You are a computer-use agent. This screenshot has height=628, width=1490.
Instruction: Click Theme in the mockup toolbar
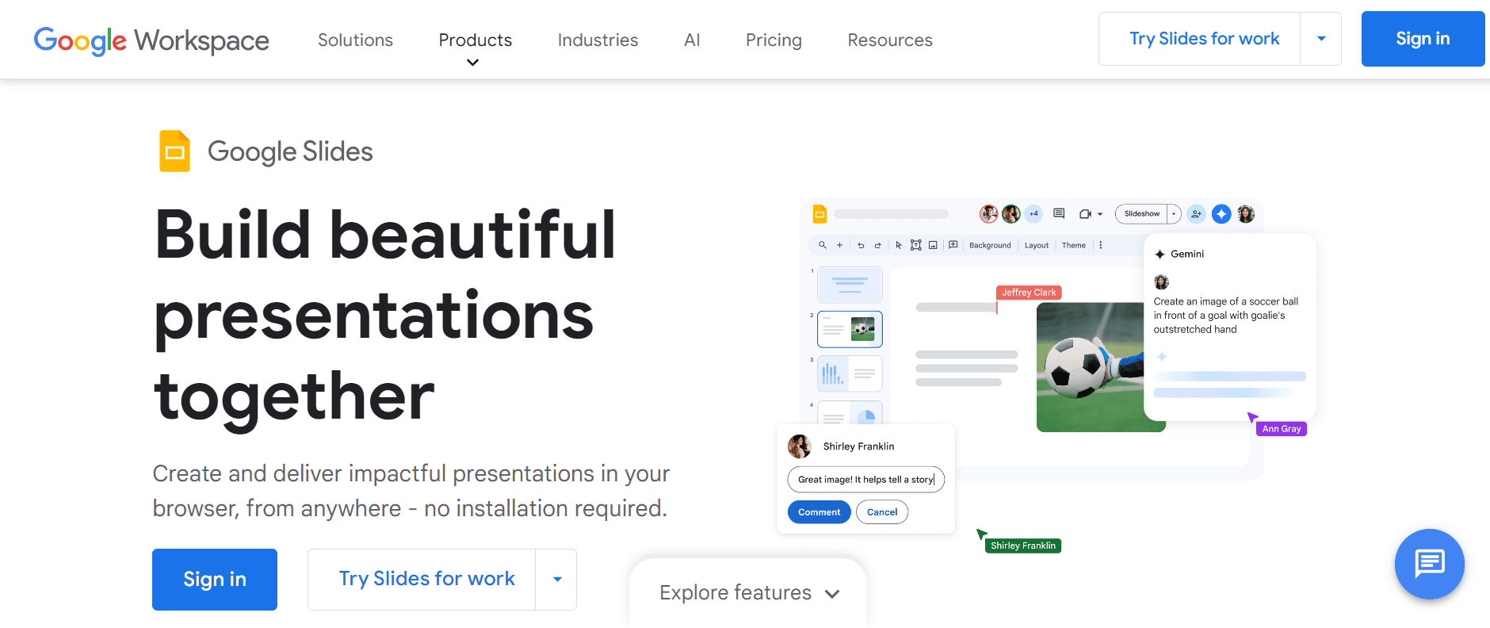tap(1074, 245)
